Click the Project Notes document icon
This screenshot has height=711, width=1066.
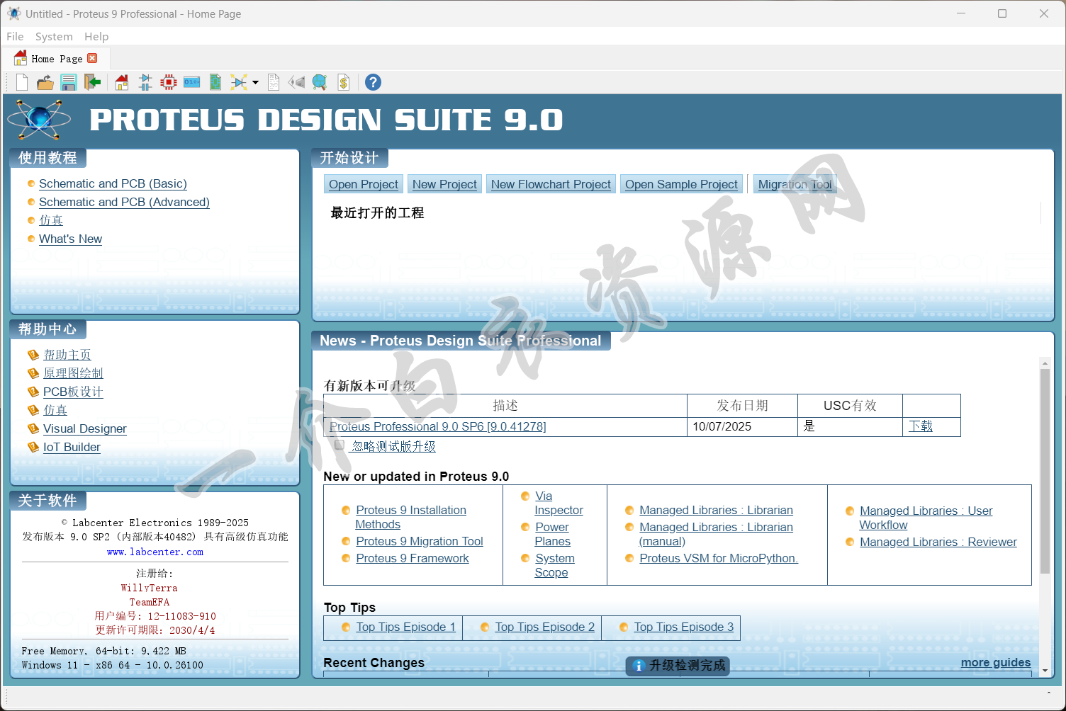(274, 83)
